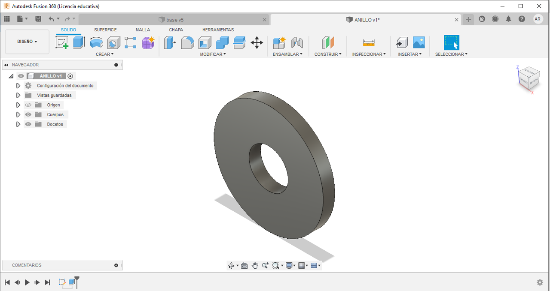Select the Create Form tool

click(x=148, y=42)
